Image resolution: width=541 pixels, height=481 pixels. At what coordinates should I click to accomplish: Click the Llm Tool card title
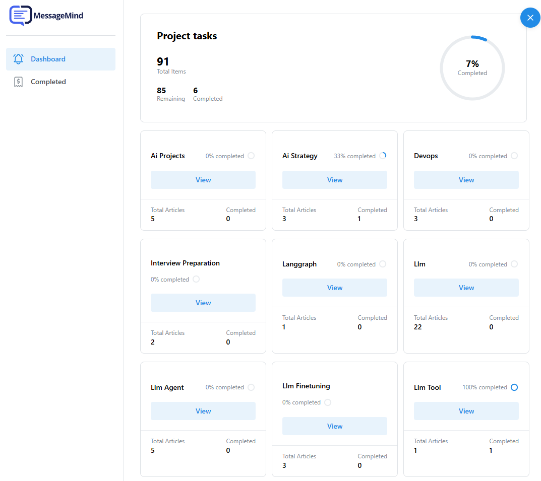pyautogui.click(x=428, y=387)
